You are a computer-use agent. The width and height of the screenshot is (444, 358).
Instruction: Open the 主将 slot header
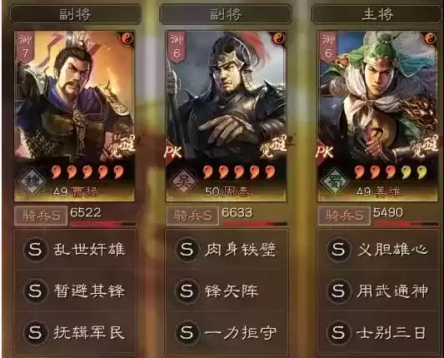pos(377,14)
